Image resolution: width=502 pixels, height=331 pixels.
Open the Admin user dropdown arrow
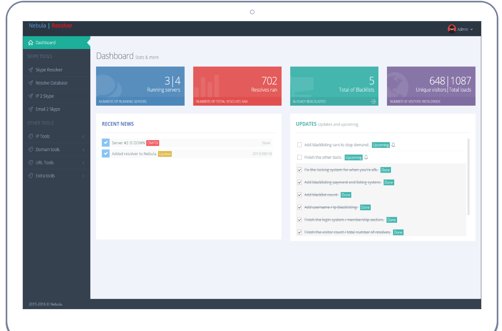coord(472,29)
